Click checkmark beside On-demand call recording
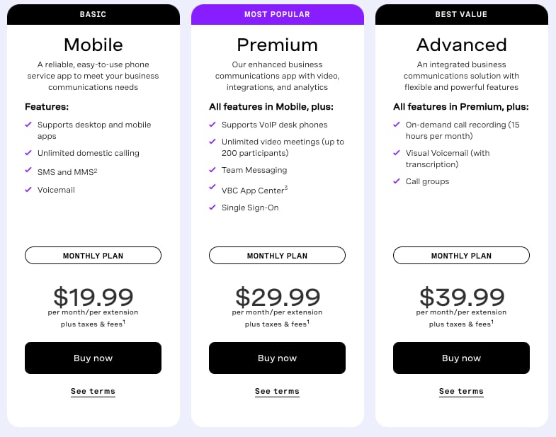This screenshot has width=556, height=437. click(x=397, y=125)
